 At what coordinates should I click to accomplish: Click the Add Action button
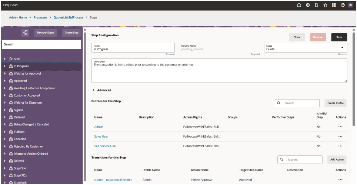point(337,159)
